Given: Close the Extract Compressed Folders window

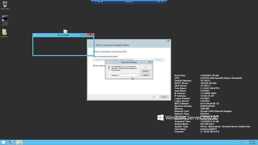Looking at the screenshot, I should (x=168, y=41).
